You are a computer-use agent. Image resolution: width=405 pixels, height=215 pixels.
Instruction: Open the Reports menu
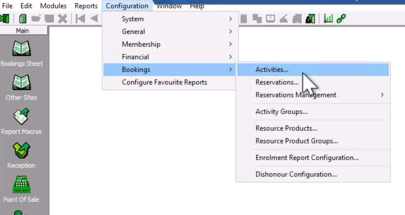pyautogui.click(x=86, y=6)
